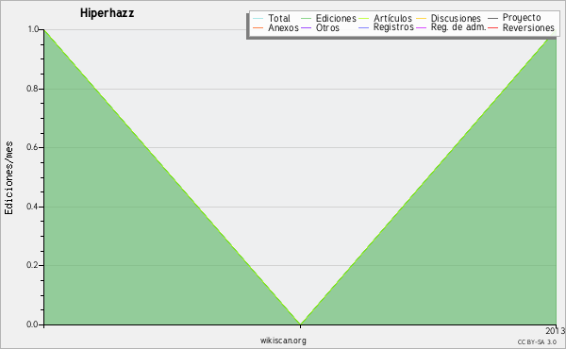Click the red Reversiones line swatch

493,28
